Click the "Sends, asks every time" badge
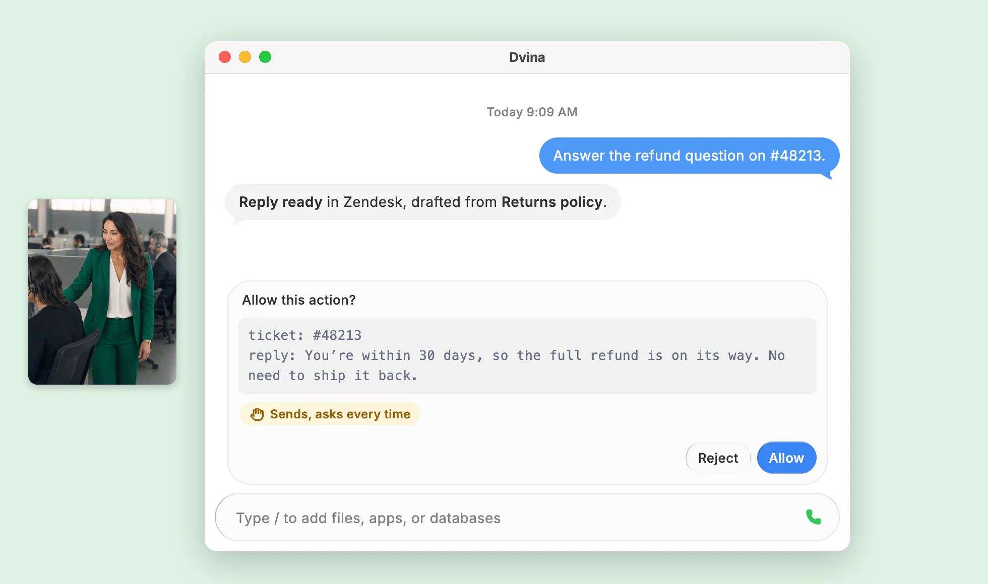Screen dimensions: 988x584 click(330, 414)
